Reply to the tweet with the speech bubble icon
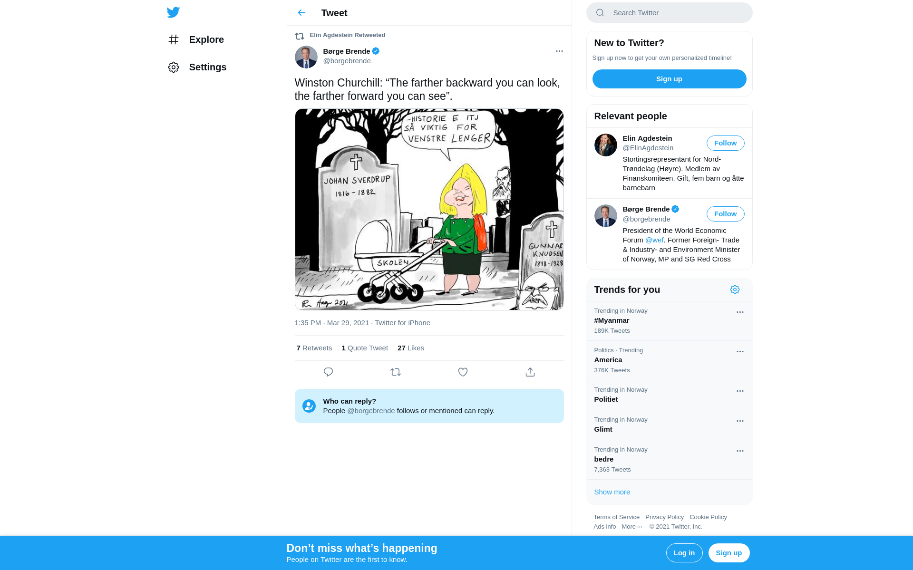 (328, 372)
